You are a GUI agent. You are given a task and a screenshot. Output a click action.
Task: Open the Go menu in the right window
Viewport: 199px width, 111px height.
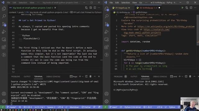141,2
